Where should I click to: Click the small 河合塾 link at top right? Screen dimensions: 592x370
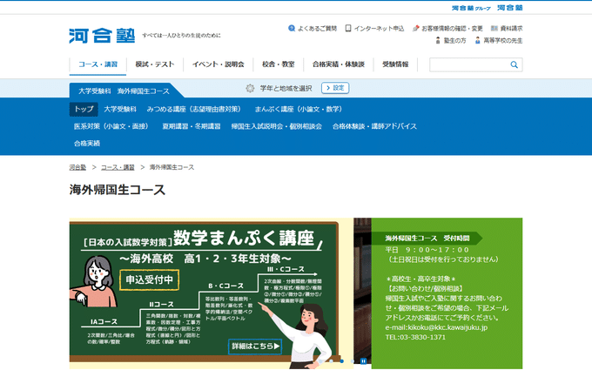[509, 8]
